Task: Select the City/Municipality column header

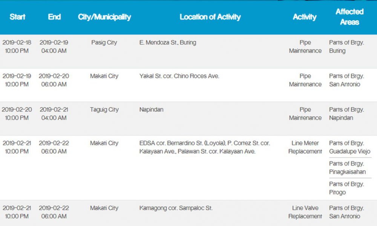Action: (104, 17)
